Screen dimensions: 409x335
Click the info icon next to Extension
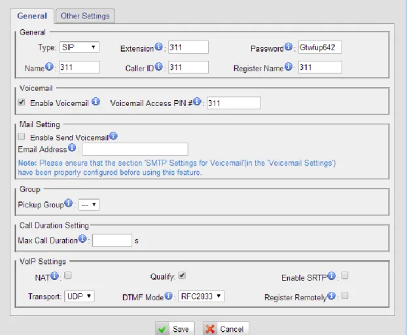coord(158,47)
